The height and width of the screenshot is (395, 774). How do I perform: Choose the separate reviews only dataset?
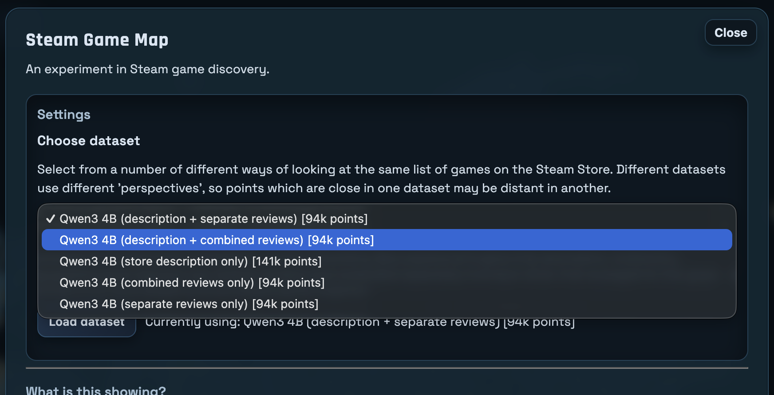point(189,304)
